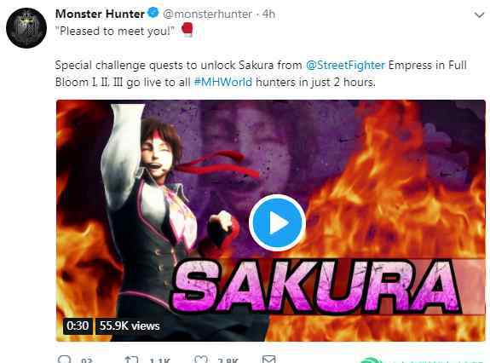Click the retweet count 1.1K

coord(159,360)
